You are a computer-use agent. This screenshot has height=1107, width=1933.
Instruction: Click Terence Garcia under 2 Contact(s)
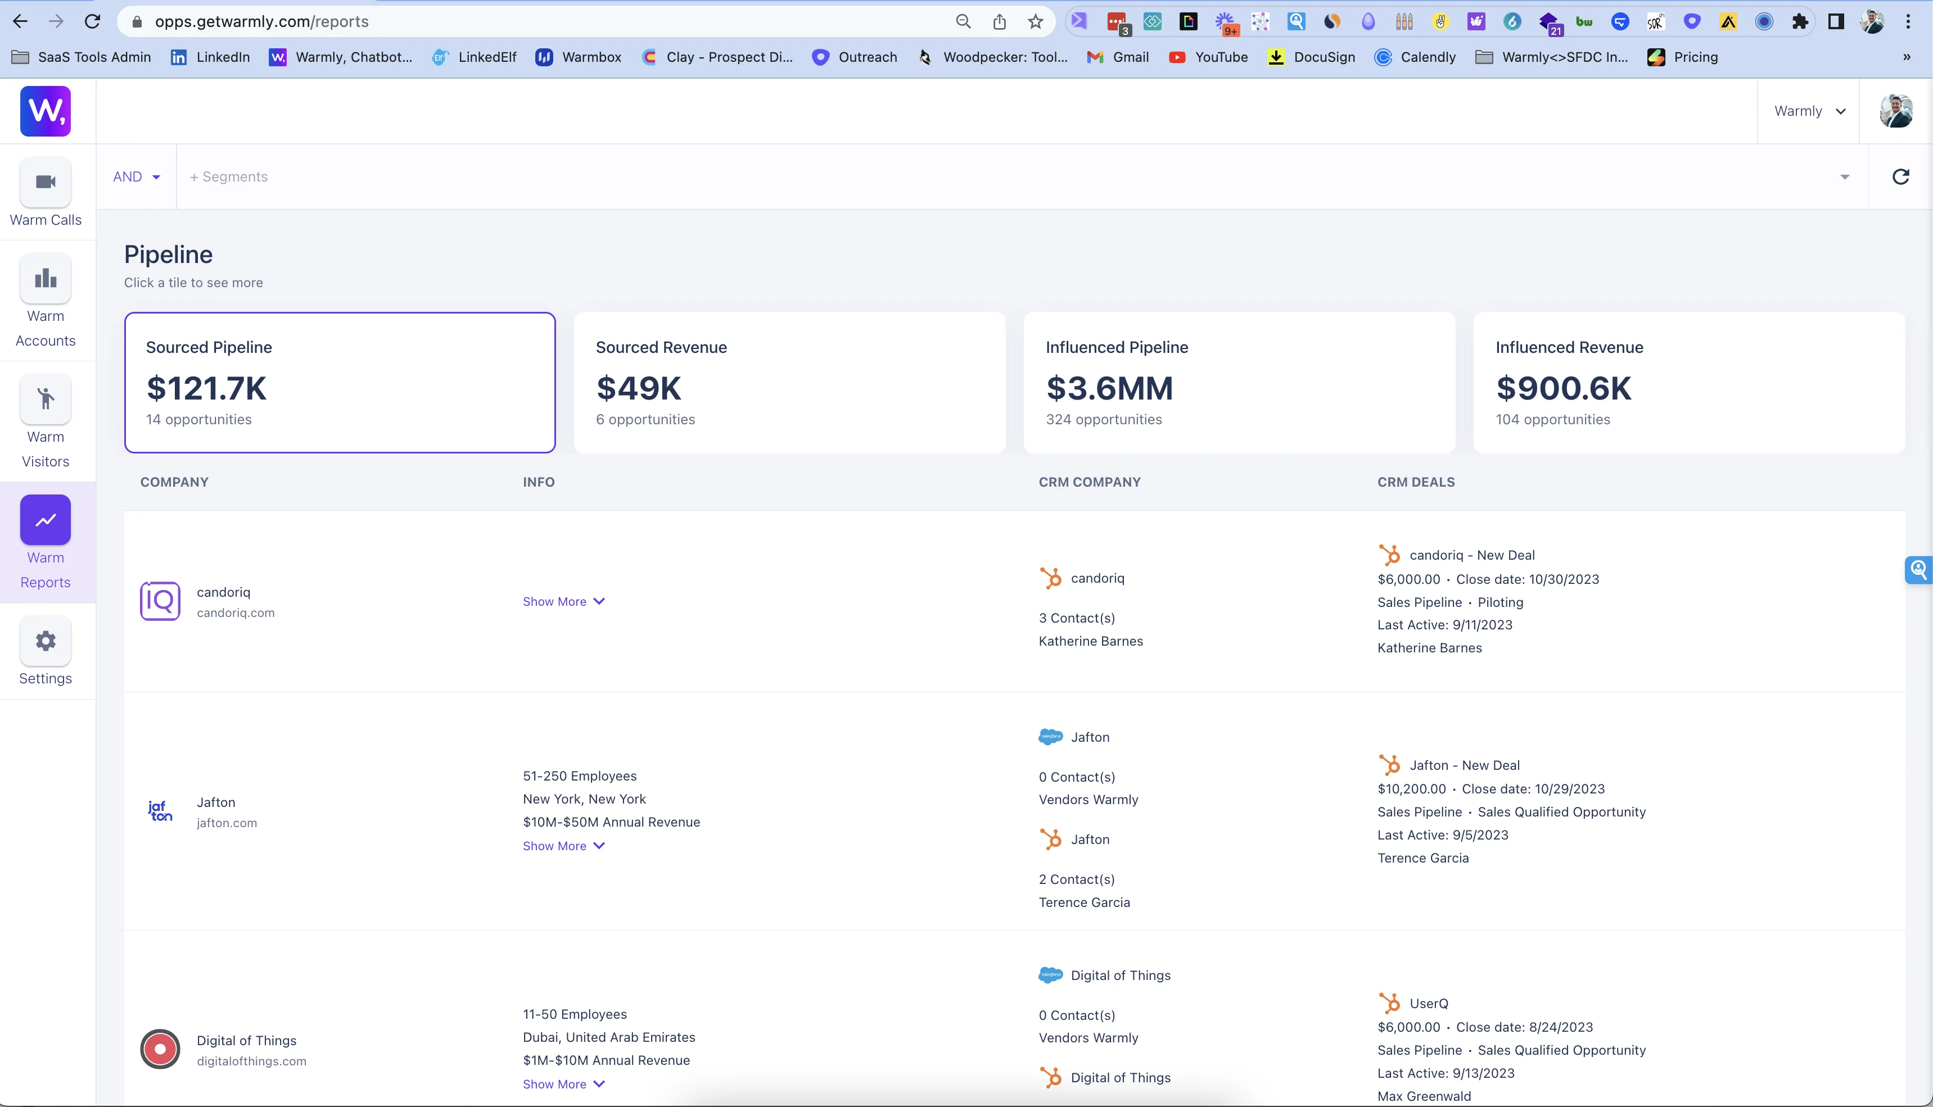(x=1084, y=902)
